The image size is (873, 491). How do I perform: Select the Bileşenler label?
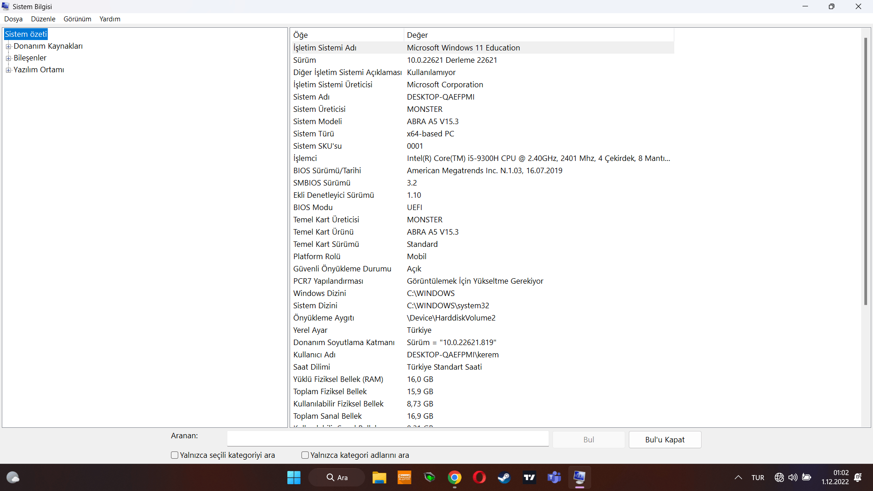[30, 58]
